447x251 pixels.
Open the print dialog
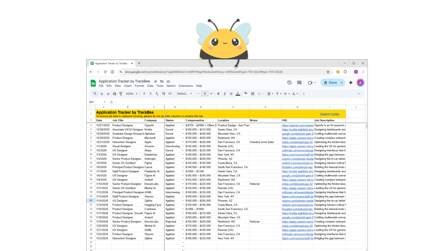coord(115,93)
